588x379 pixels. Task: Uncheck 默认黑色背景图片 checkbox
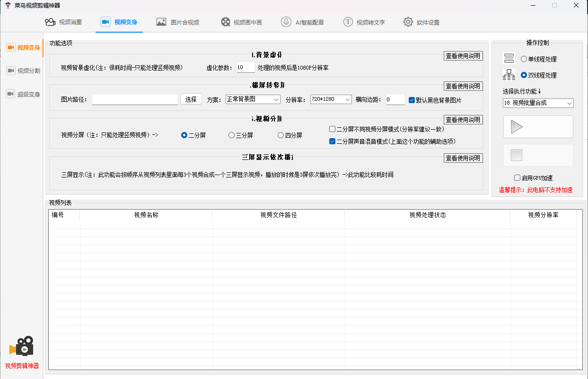(412, 100)
